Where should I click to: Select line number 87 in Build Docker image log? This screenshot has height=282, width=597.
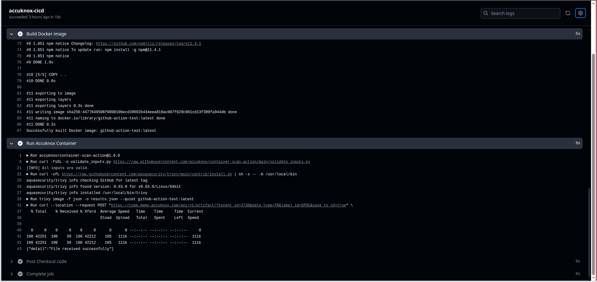point(19,131)
